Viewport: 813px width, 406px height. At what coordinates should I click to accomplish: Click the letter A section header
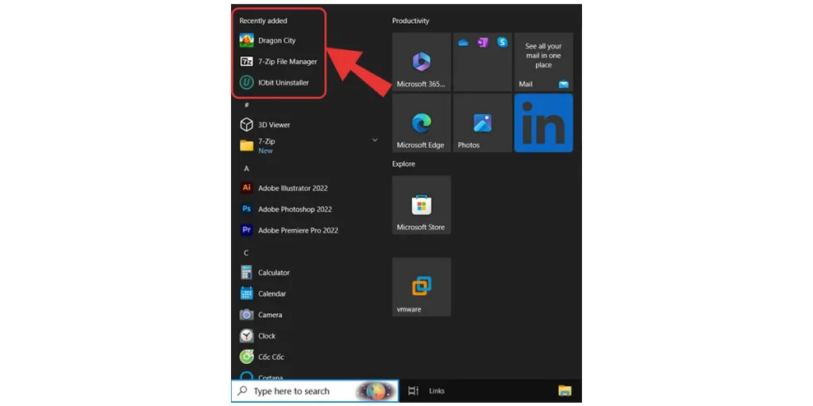[x=246, y=169]
